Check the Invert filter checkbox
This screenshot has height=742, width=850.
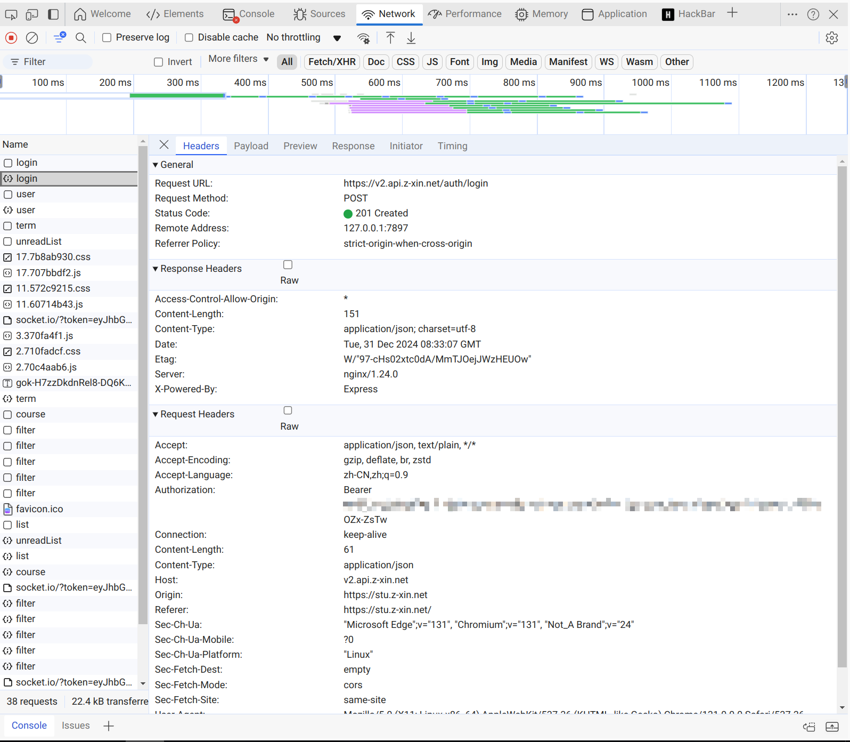[x=158, y=62]
